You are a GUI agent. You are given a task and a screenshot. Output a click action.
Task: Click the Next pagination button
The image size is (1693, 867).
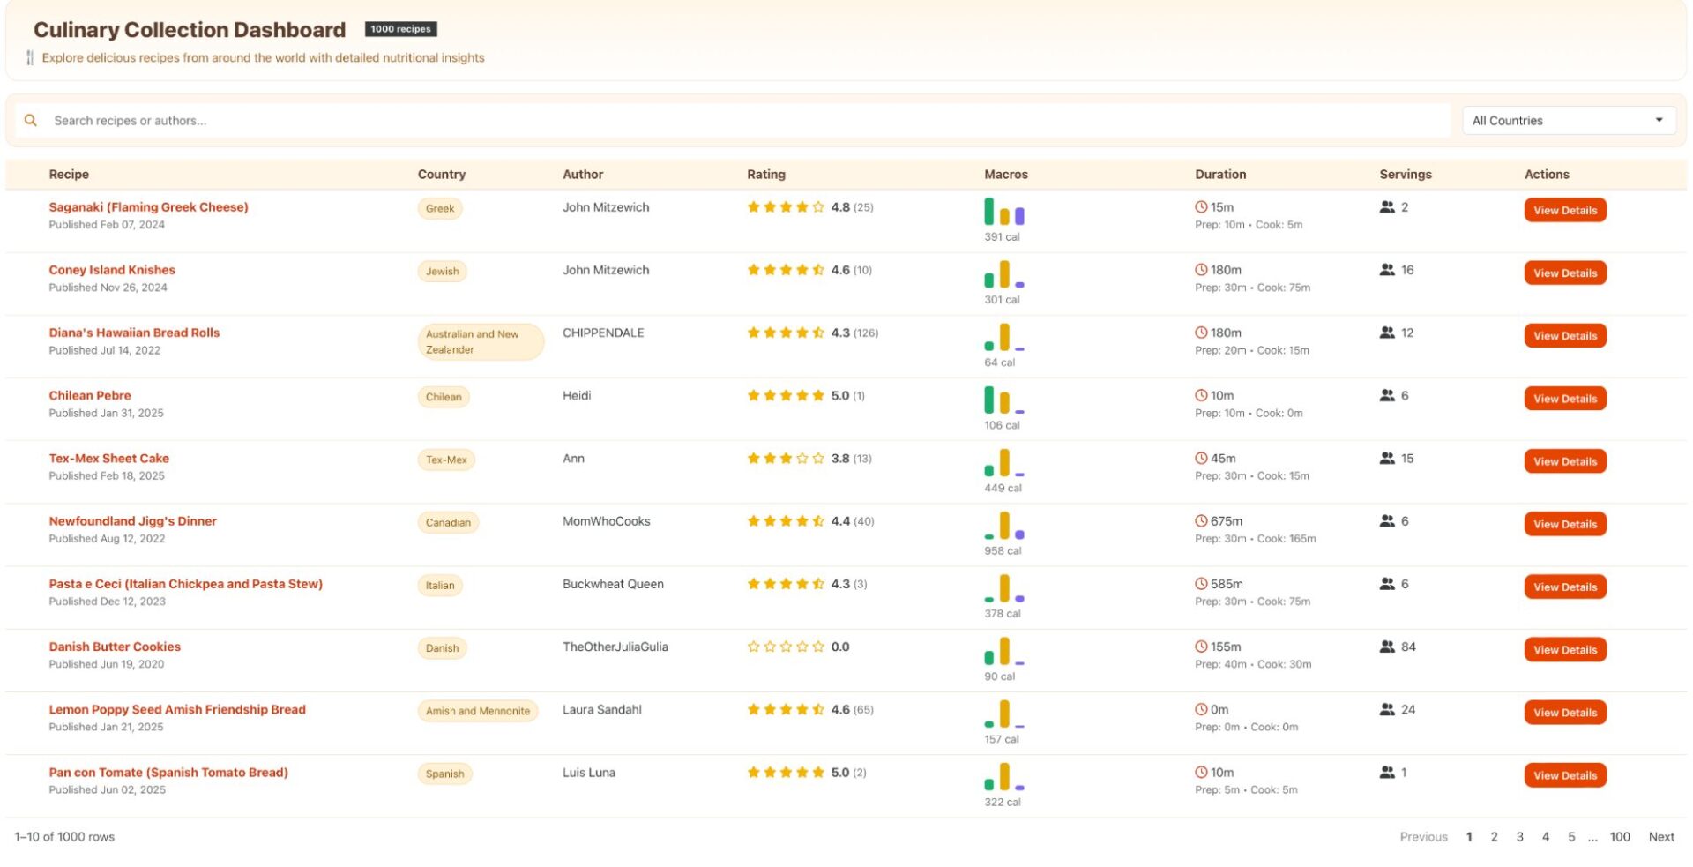click(x=1660, y=837)
